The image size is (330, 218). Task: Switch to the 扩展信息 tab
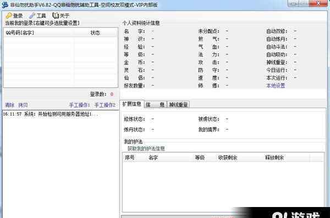[132, 104]
